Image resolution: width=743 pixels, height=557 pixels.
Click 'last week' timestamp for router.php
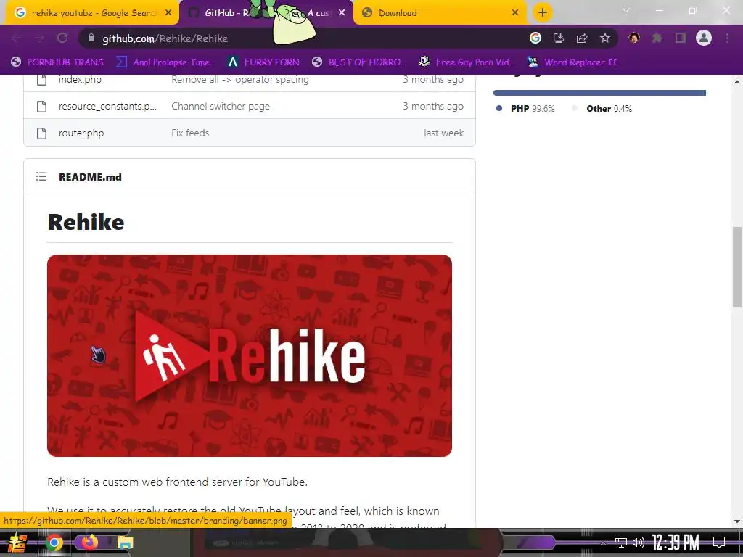coord(443,133)
